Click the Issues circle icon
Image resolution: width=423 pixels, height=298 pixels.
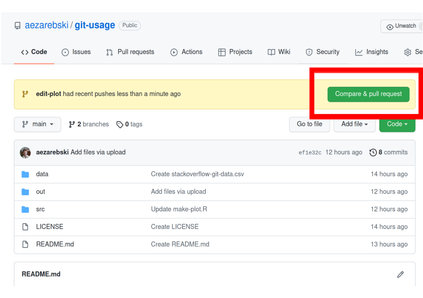click(65, 52)
